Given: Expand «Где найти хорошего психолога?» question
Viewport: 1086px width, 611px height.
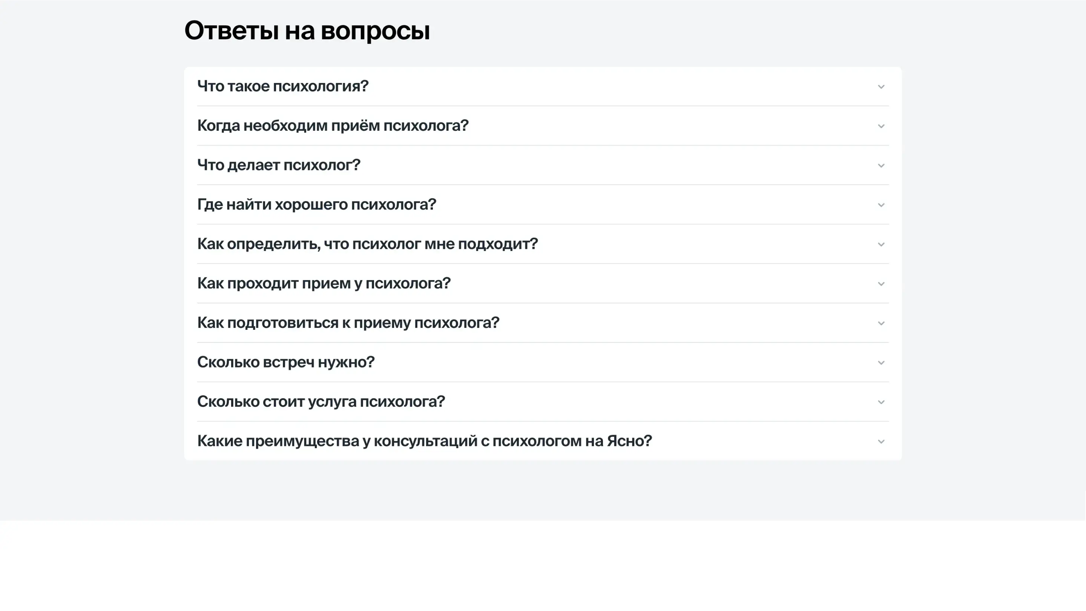Looking at the screenshot, I should 316,204.
